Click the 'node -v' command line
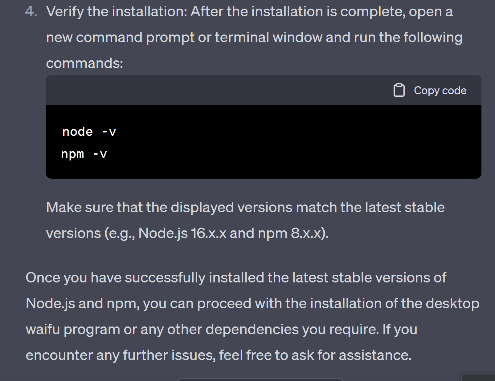The width and height of the screenshot is (495, 381). 89,132
